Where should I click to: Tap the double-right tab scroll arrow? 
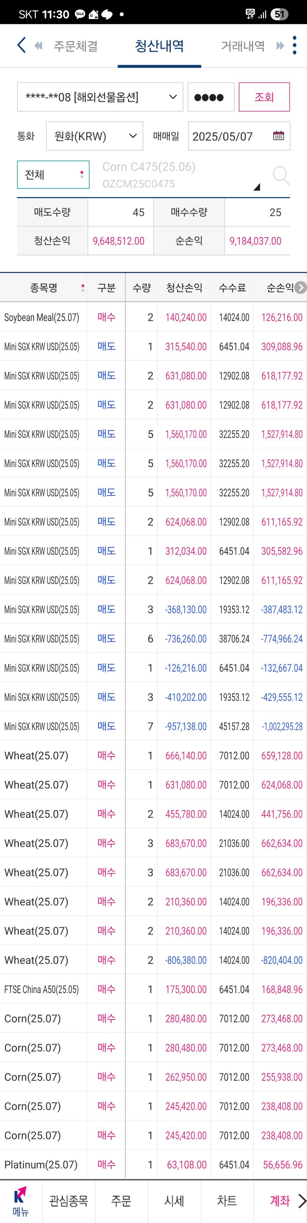(x=280, y=46)
